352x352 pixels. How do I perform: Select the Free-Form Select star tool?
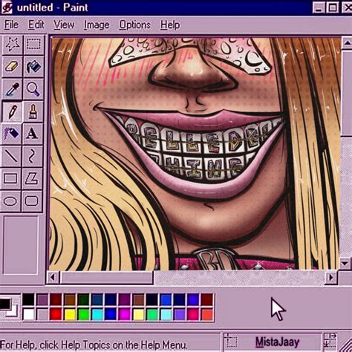[x=12, y=45]
